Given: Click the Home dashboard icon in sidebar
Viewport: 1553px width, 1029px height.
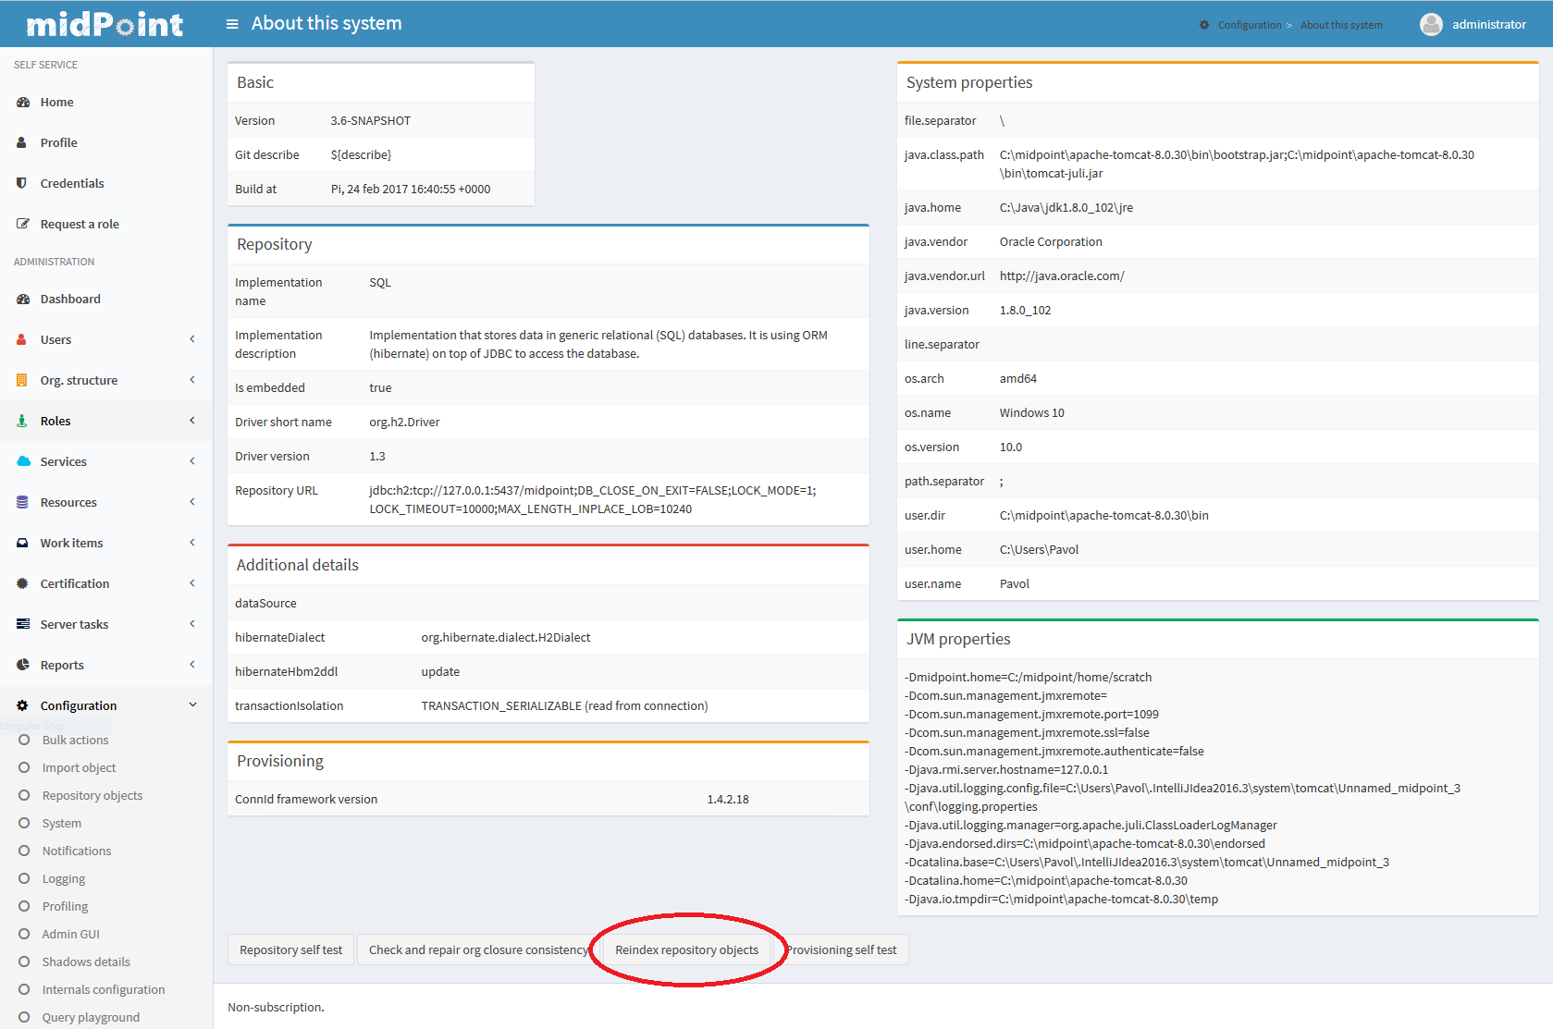Looking at the screenshot, I should click(x=23, y=103).
